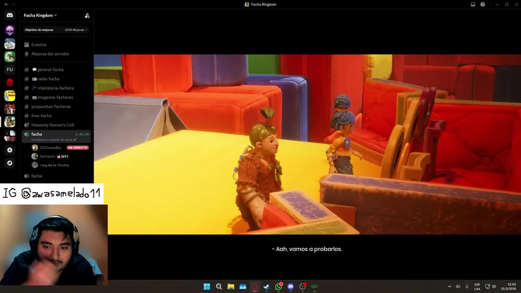Click Establece un estado de canal

tap(54, 140)
